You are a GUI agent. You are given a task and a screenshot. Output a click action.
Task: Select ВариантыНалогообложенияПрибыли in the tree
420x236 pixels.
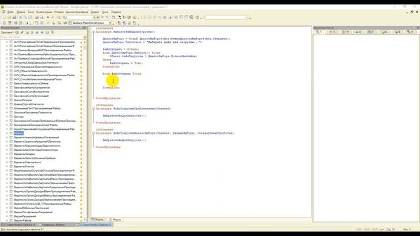click(35, 158)
